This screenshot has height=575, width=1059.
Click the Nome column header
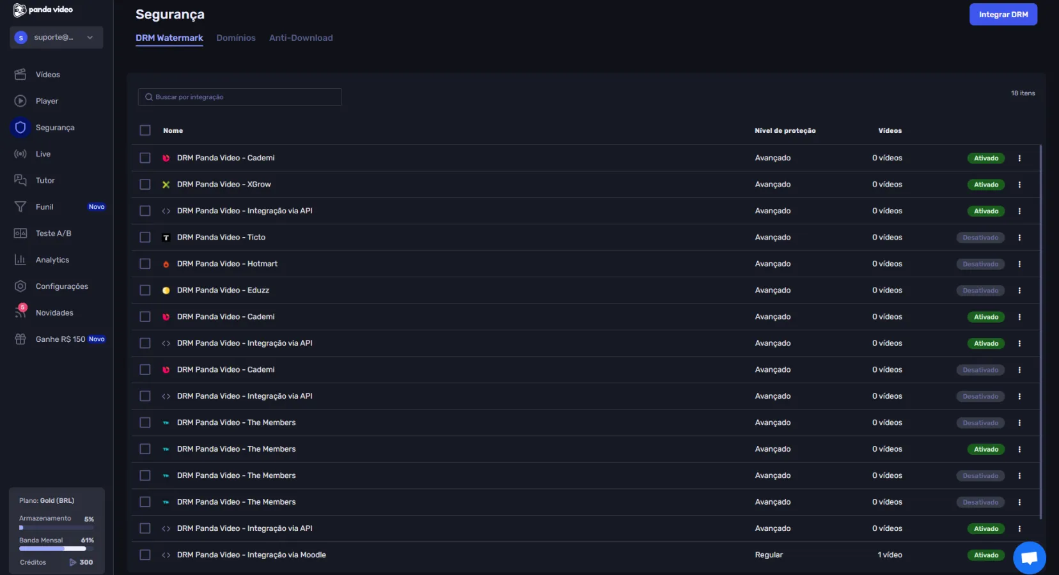pyautogui.click(x=173, y=131)
